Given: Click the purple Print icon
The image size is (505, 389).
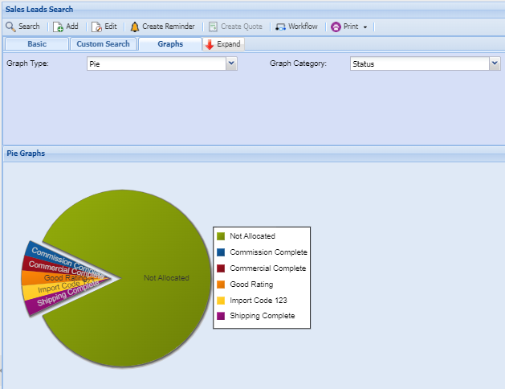Looking at the screenshot, I should [336, 27].
